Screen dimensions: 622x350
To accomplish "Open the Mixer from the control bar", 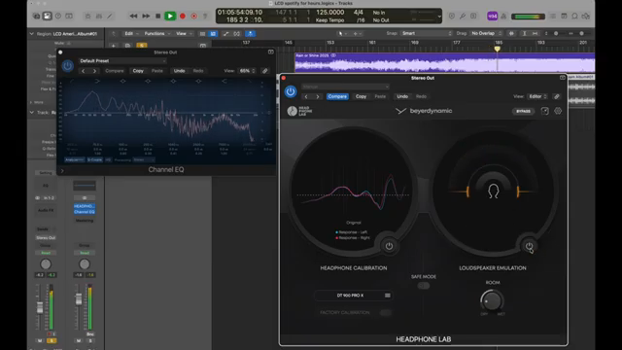I will tap(99, 17).
